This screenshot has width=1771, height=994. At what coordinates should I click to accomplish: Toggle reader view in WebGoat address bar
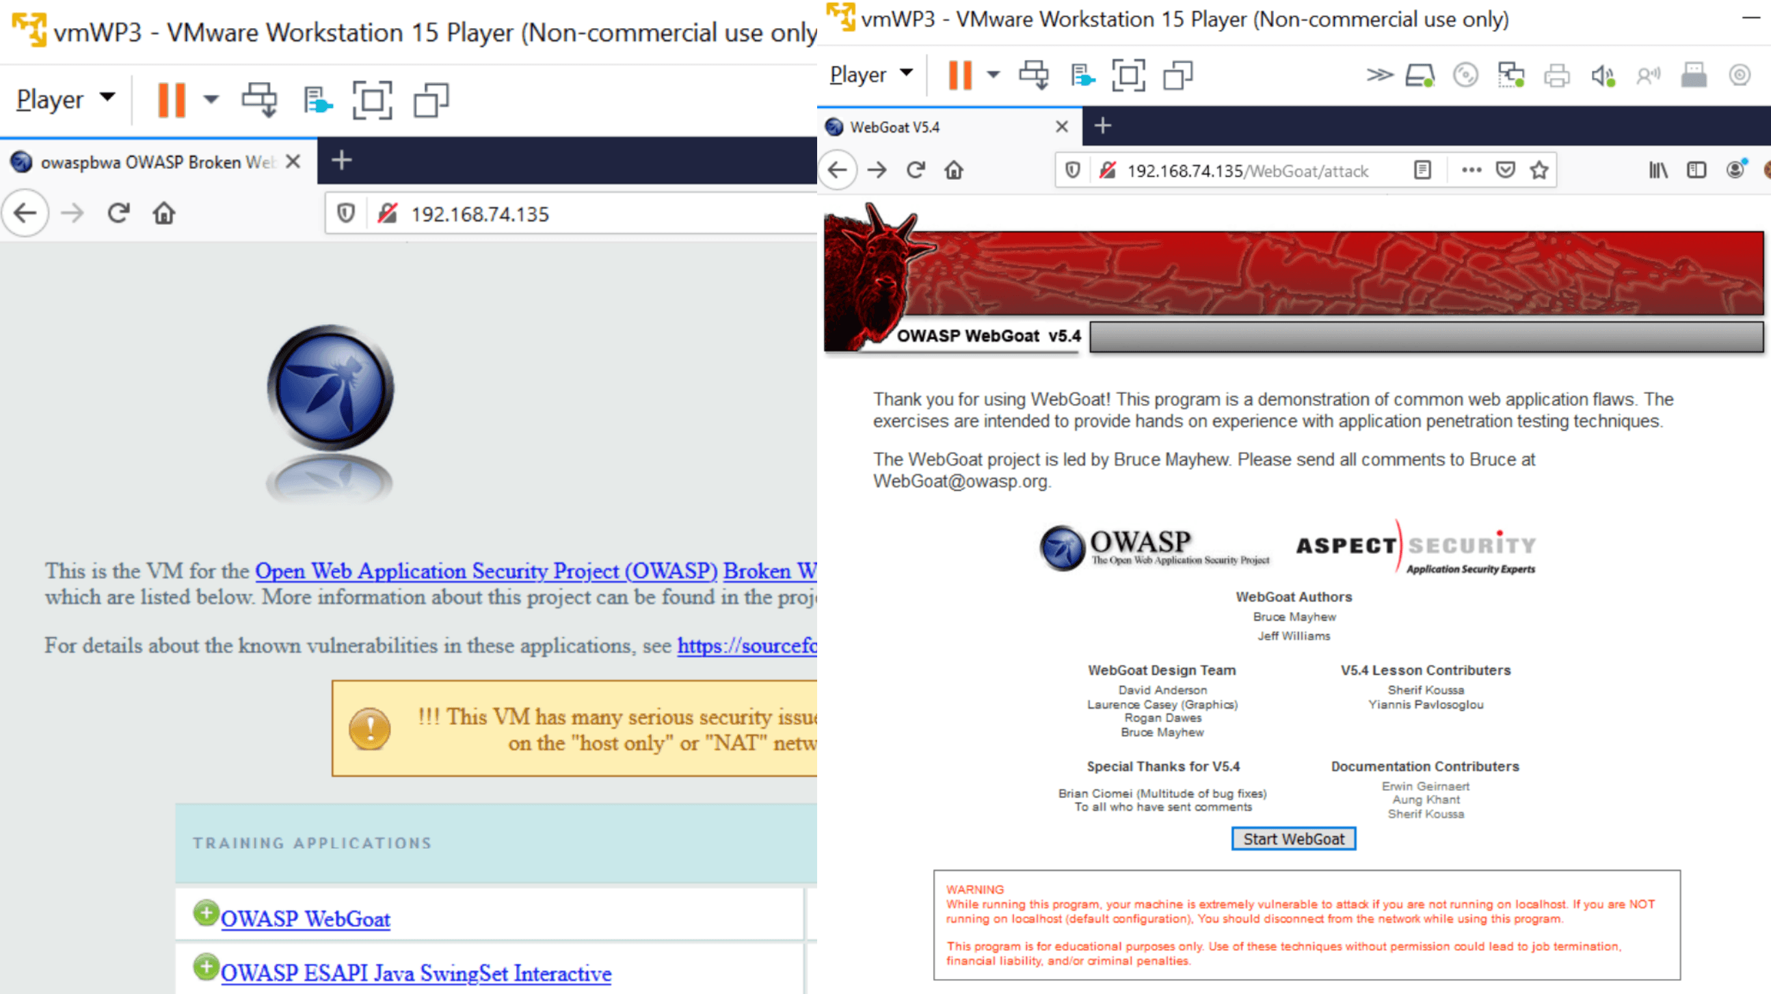[1422, 170]
